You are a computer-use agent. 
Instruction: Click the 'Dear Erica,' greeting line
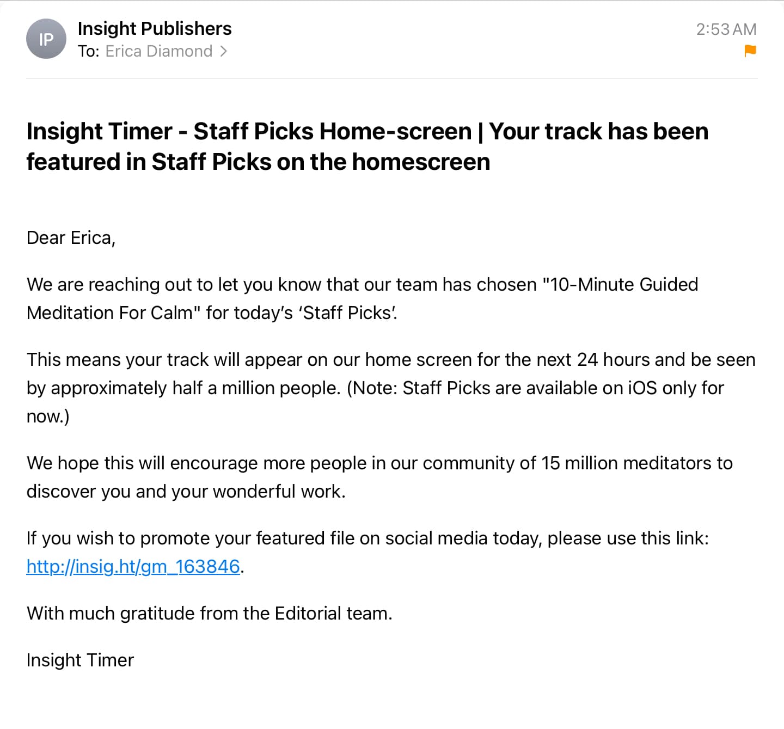pyautogui.click(x=71, y=238)
